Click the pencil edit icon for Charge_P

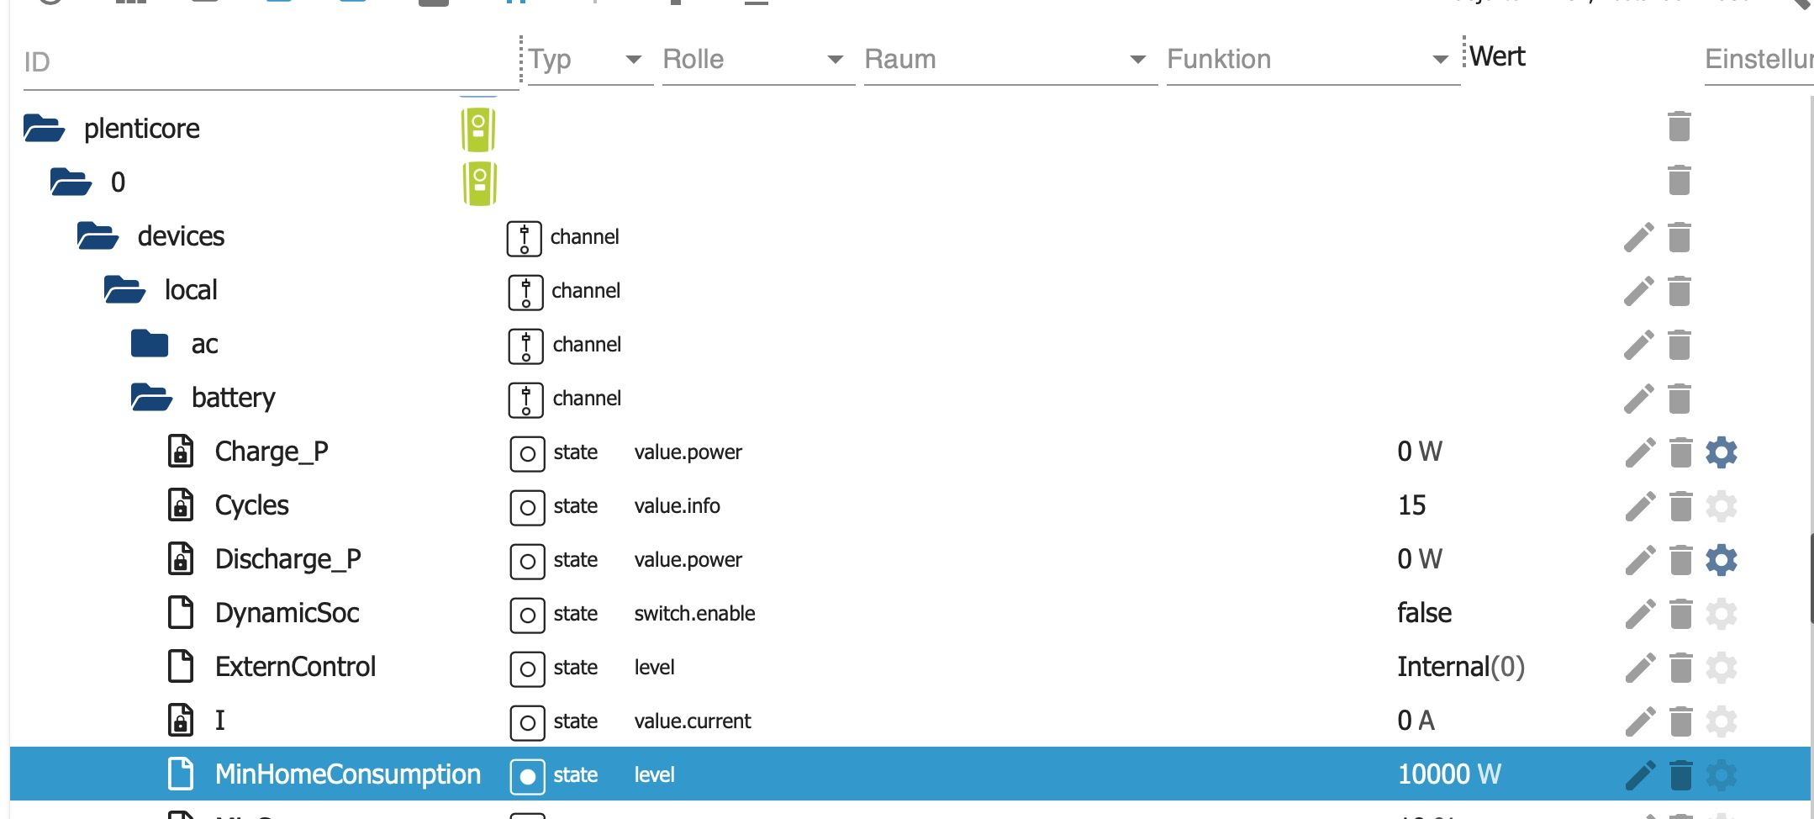(x=1639, y=452)
